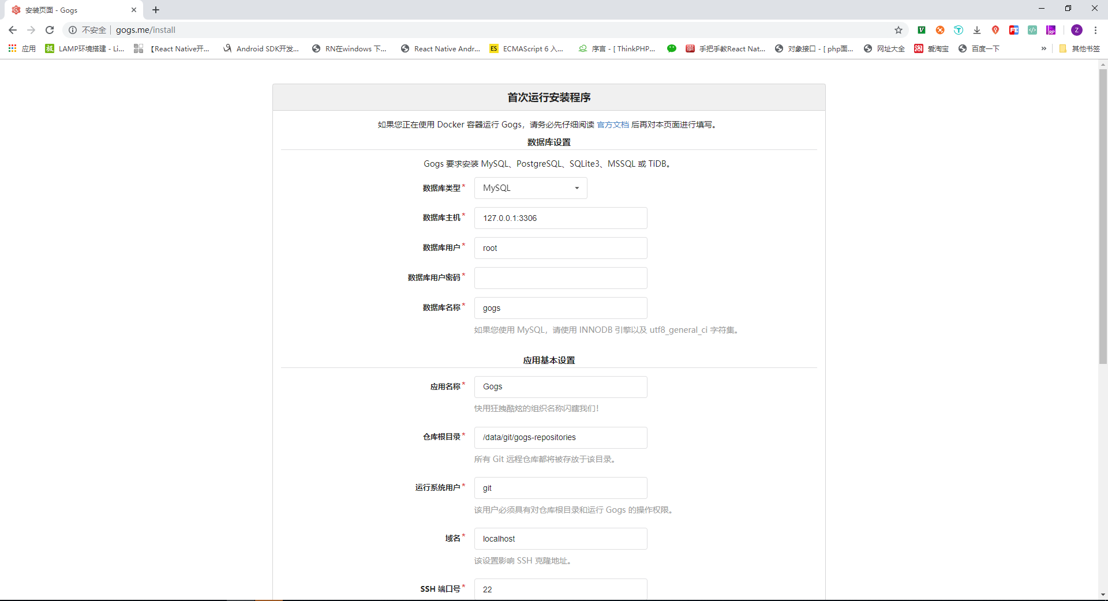Click the scrollbar down arrow
The height and width of the screenshot is (601, 1108).
coord(1103,595)
